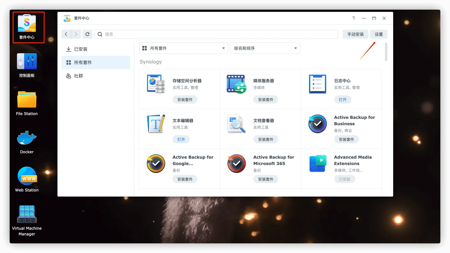Install Active Backup for Google
Screen dimensions: 450x253
pyautogui.click(x=185, y=179)
